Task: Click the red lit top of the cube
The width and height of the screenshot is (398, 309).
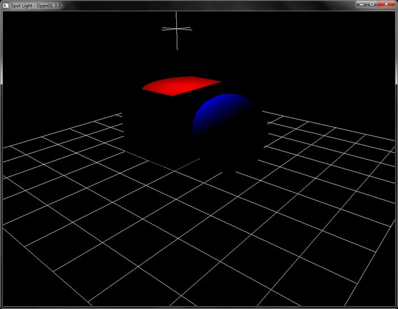Action: pos(181,86)
